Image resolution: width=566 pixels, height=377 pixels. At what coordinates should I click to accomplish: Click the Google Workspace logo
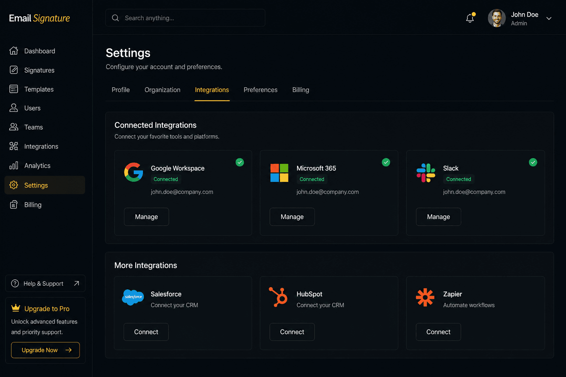tap(134, 172)
